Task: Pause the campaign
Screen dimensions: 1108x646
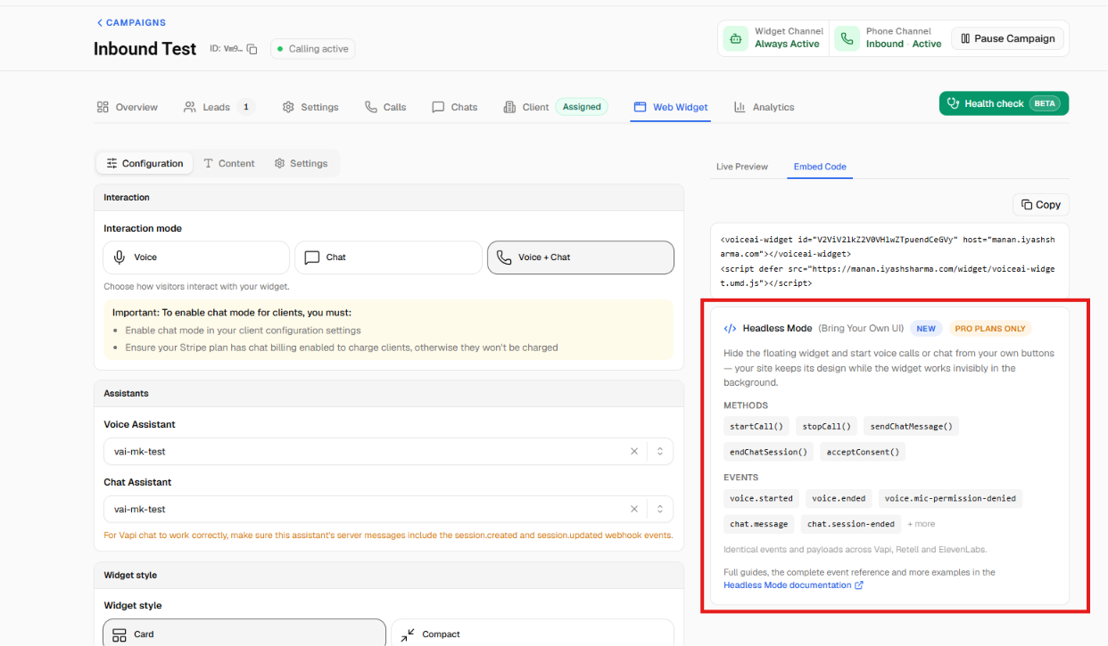Action: (x=1007, y=38)
